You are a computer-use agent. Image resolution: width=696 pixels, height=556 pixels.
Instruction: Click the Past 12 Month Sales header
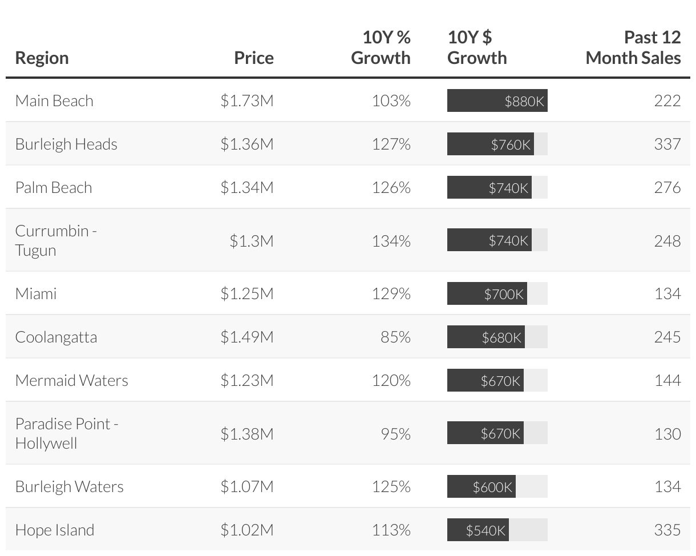point(633,48)
